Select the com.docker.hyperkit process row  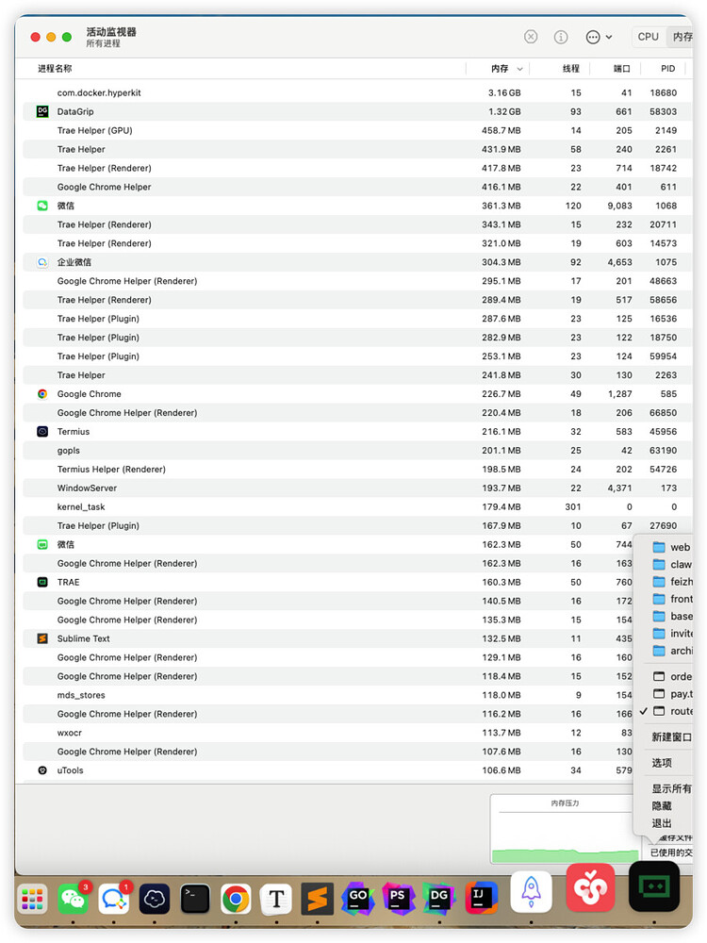357,92
